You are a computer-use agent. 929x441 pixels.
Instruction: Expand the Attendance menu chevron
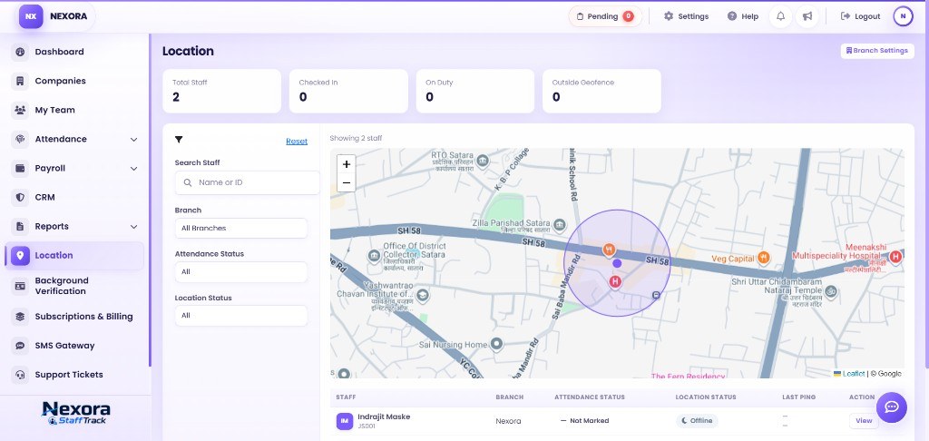point(134,140)
